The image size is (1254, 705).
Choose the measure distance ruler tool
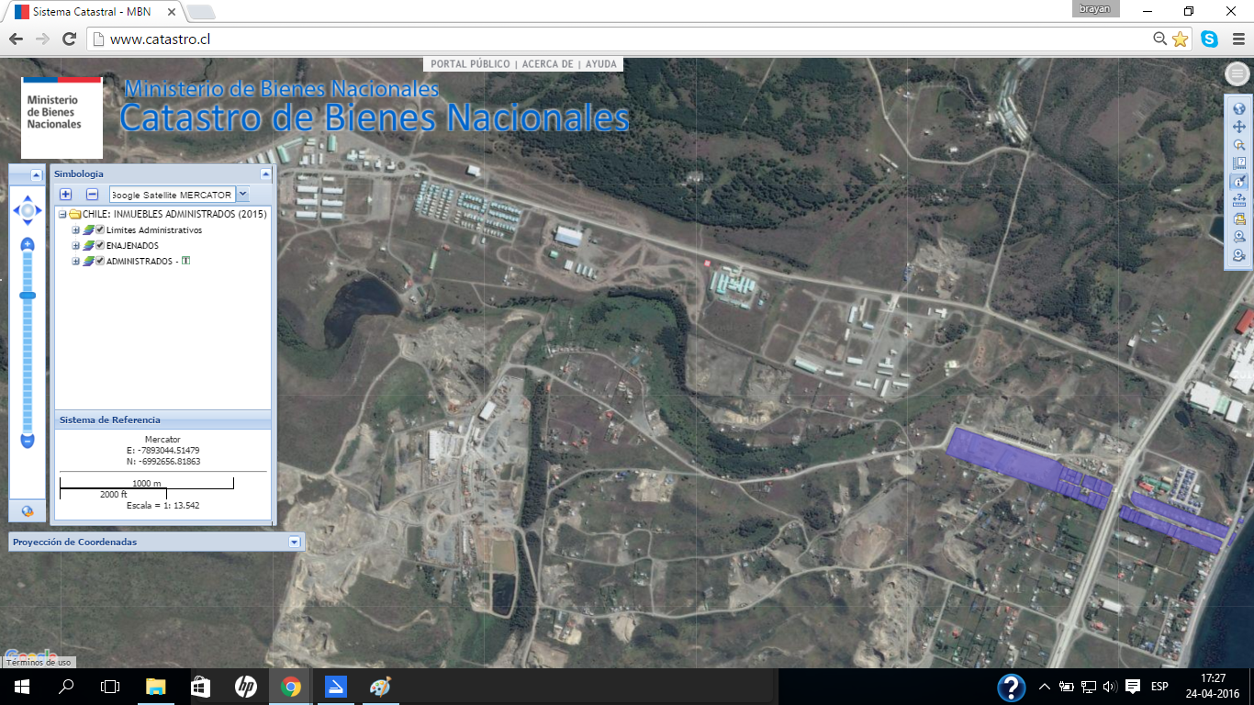point(1238,200)
